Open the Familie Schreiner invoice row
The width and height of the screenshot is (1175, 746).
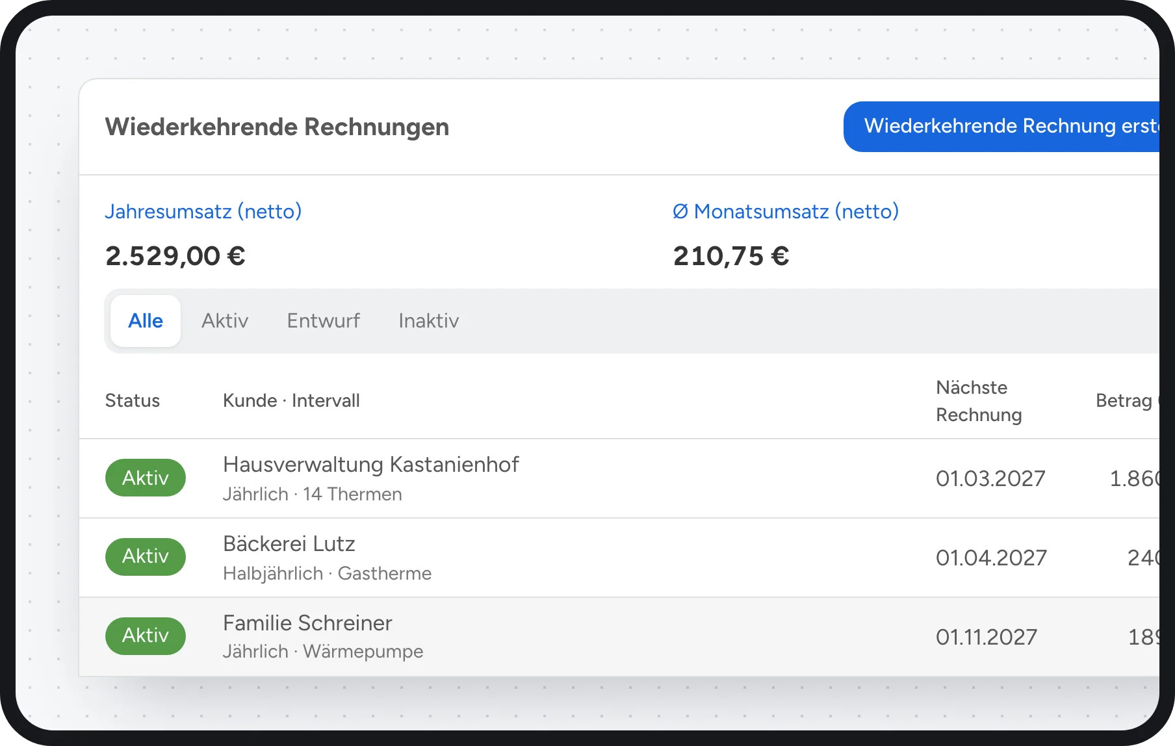tap(619, 637)
